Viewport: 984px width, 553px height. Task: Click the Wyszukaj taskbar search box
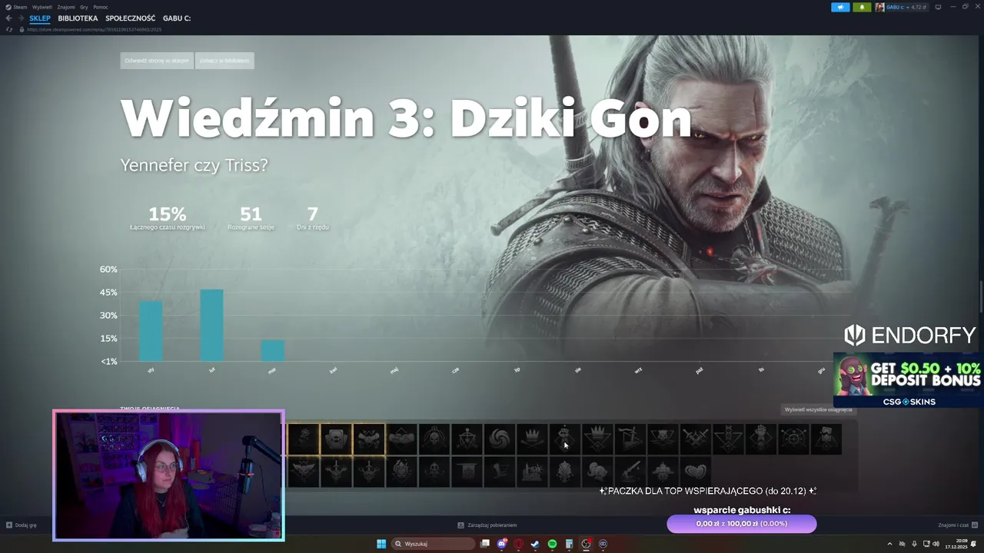433,544
